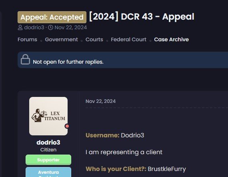
Task: Click the user icon beside dodrio3
Action: (20, 28)
